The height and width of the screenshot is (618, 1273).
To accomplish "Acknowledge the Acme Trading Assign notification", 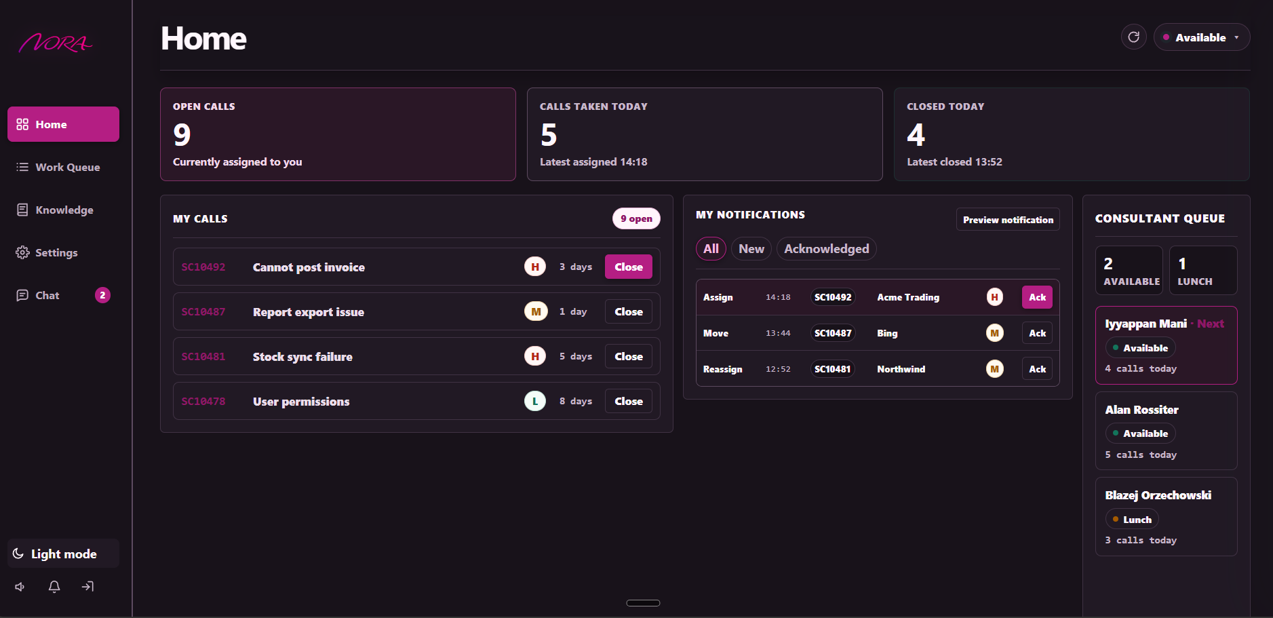I will coord(1037,297).
